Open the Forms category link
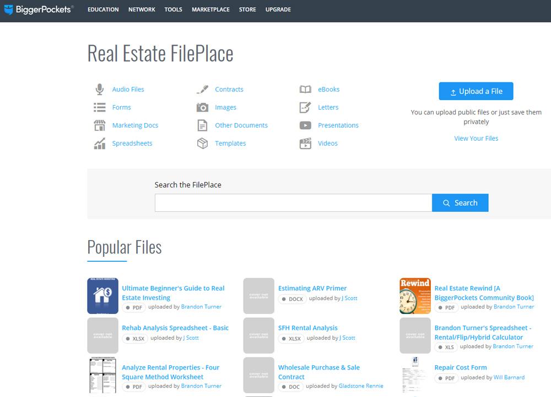Viewport: 551px width, 397px height. point(121,107)
